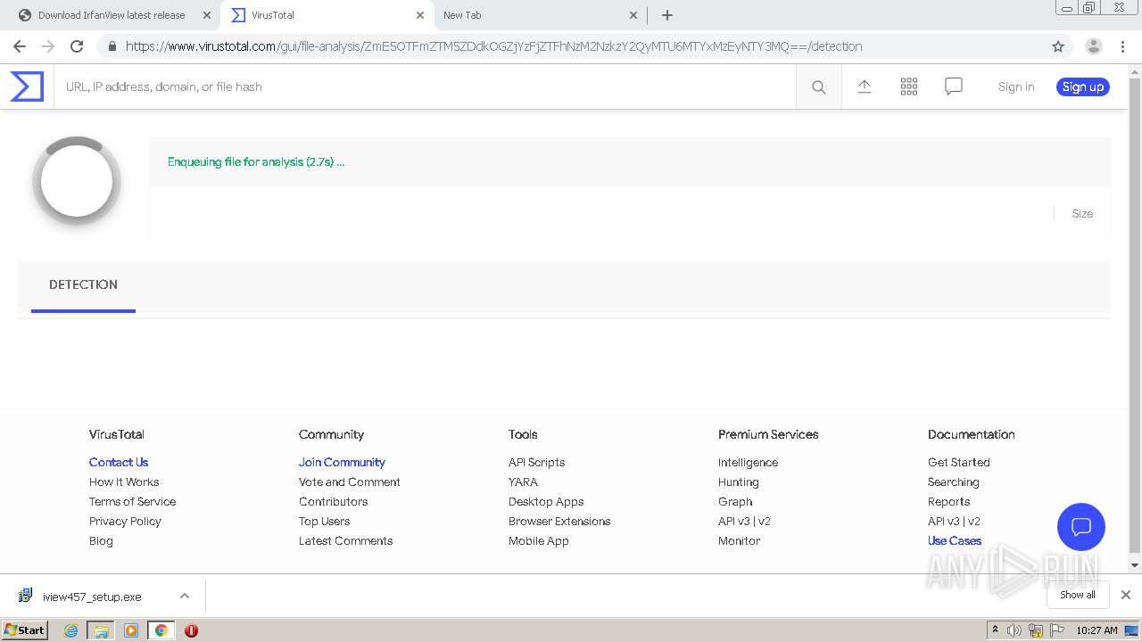
Task: Open the Contributors link
Action: coord(333,501)
